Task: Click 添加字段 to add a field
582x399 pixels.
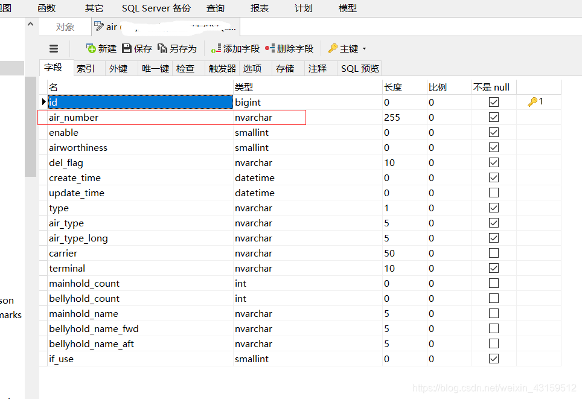Action: tap(235, 49)
